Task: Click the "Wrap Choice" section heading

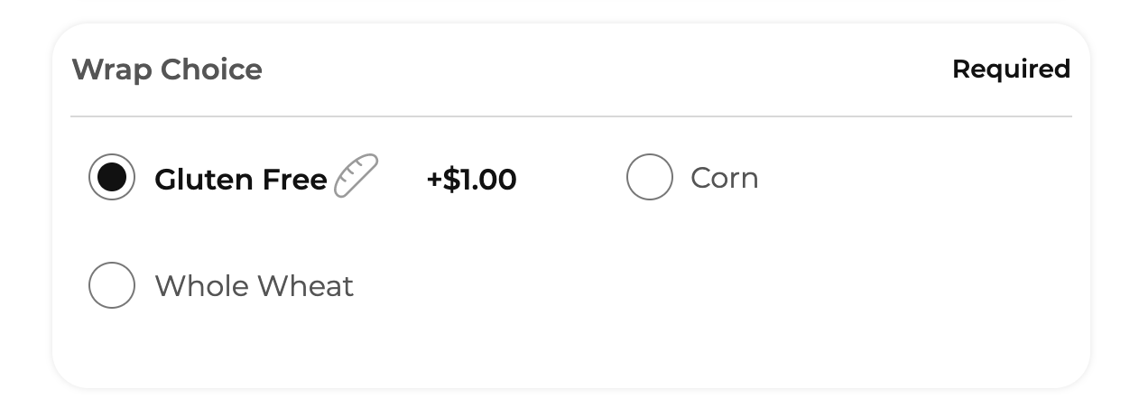Action: coord(167,70)
